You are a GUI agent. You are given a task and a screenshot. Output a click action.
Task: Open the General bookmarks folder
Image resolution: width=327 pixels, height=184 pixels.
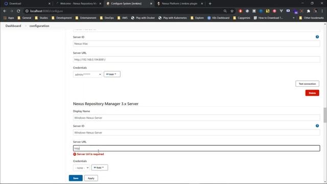(25, 18)
